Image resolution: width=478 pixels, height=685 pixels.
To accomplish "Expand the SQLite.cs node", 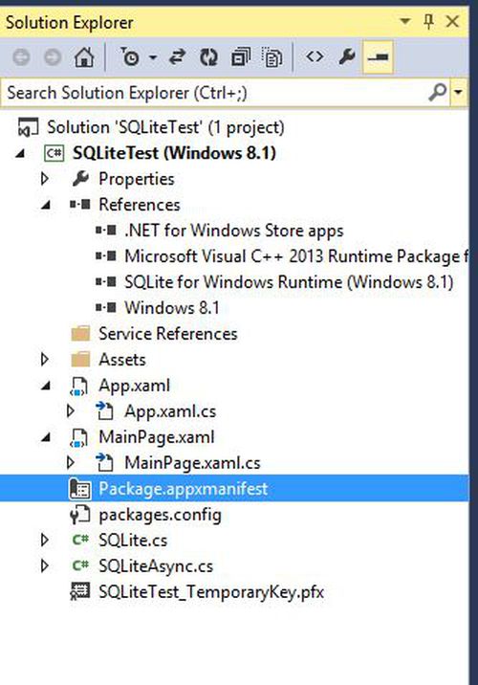I will 45,540.
